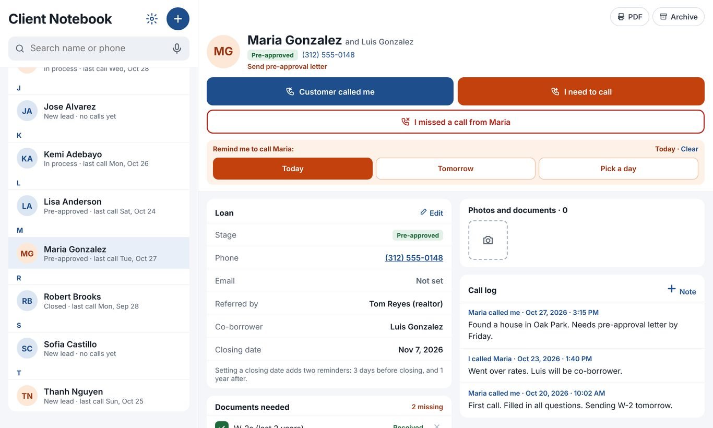Image resolution: width=713 pixels, height=428 pixels.
Task: Focus the Search name or phone field
Action: pos(99,49)
